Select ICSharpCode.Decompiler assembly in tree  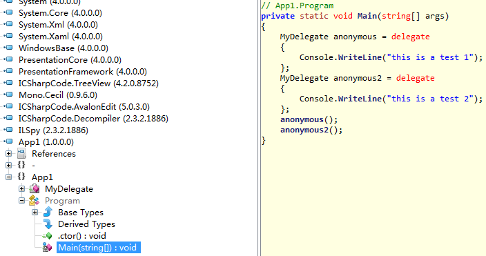click(93, 119)
